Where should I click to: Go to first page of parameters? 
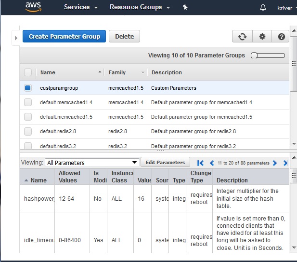coord(201,163)
